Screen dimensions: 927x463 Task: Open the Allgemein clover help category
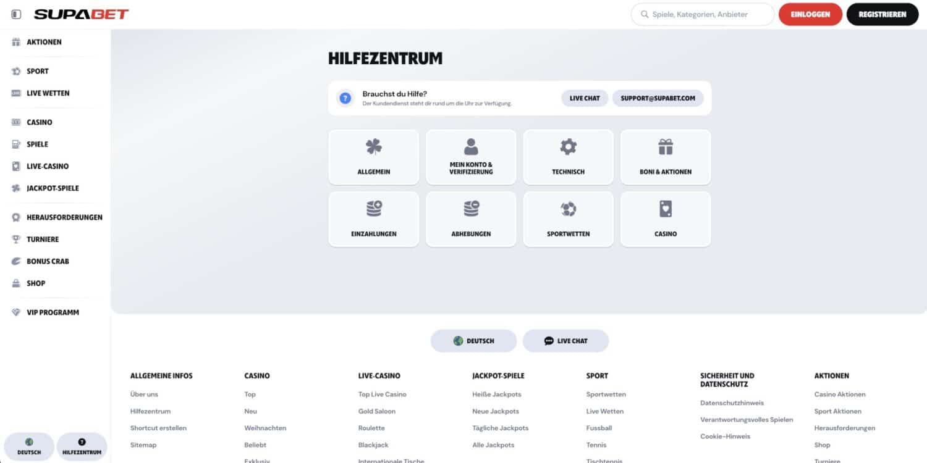pos(373,157)
